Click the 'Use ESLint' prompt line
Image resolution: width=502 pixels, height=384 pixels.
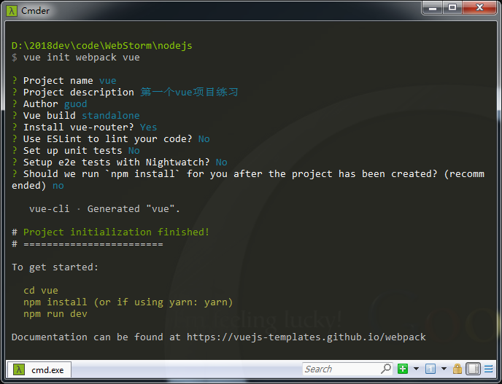111,138
